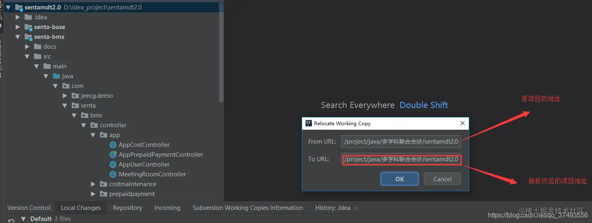592x223 pixels.
Task: Collapse the sentamdt2.0 project root
Action: 8,7
